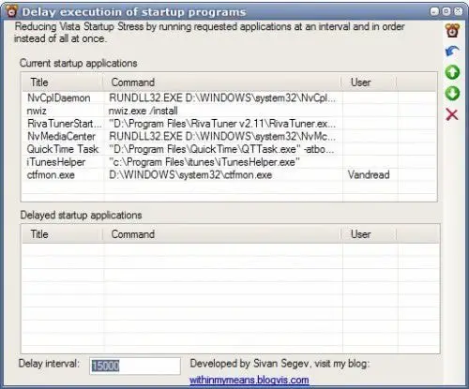Select the nwiz startup entry

tap(230, 111)
